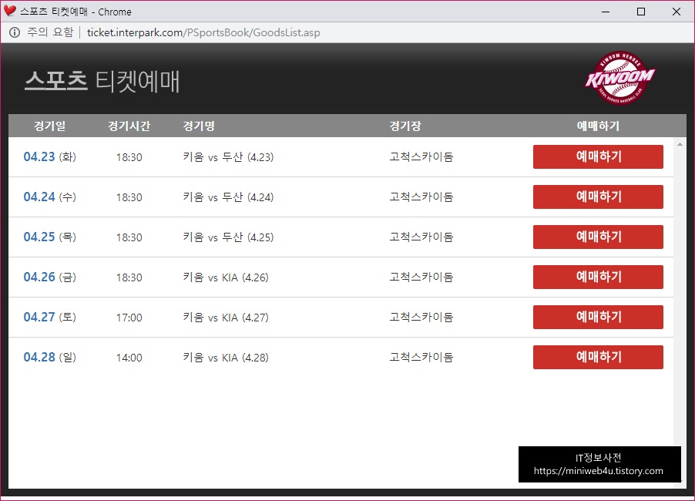Select date 04.25 (목)
The image size is (695, 501).
click(x=49, y=237)
